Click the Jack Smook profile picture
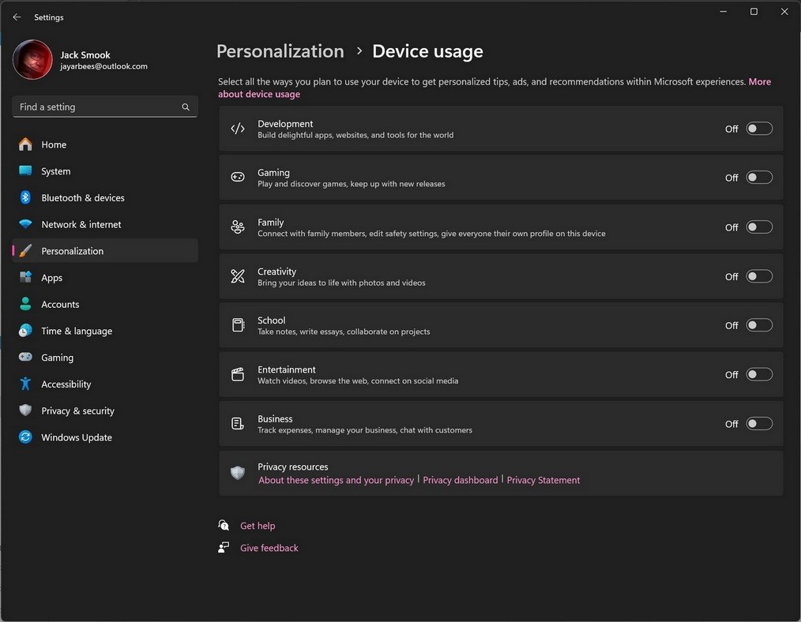801x622 pixels. coord(32,61)
